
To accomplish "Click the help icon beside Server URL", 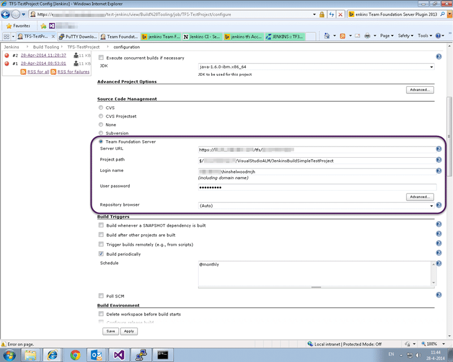I will [438, 149].
